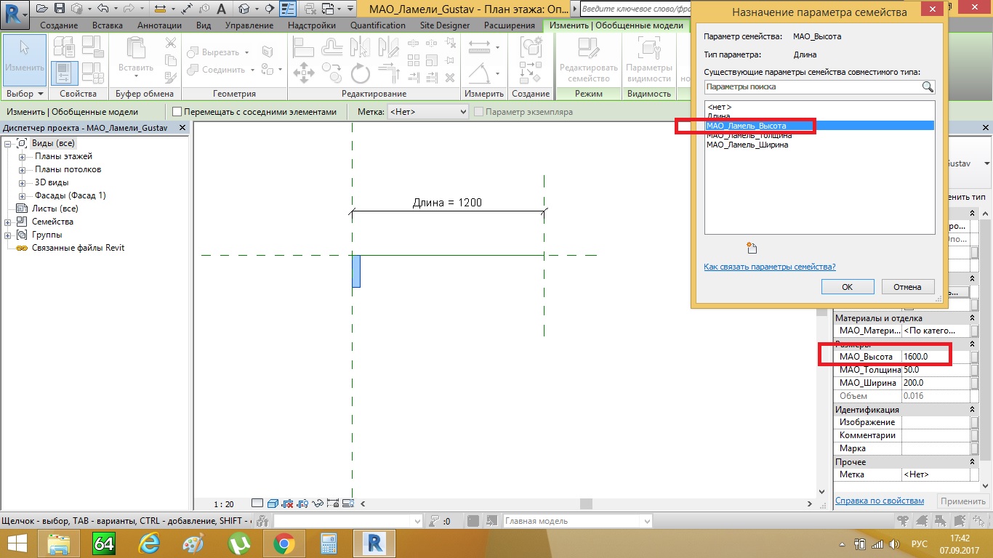Open the Метка dropdown in options bar
The width and height of the screenshot is (993, 558).
pos(429,112)
